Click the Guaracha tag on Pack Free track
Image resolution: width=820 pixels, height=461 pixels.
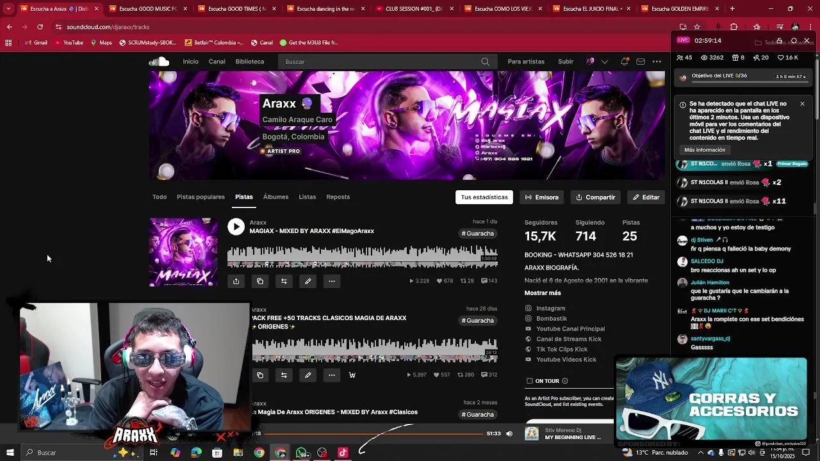point(478,321)
